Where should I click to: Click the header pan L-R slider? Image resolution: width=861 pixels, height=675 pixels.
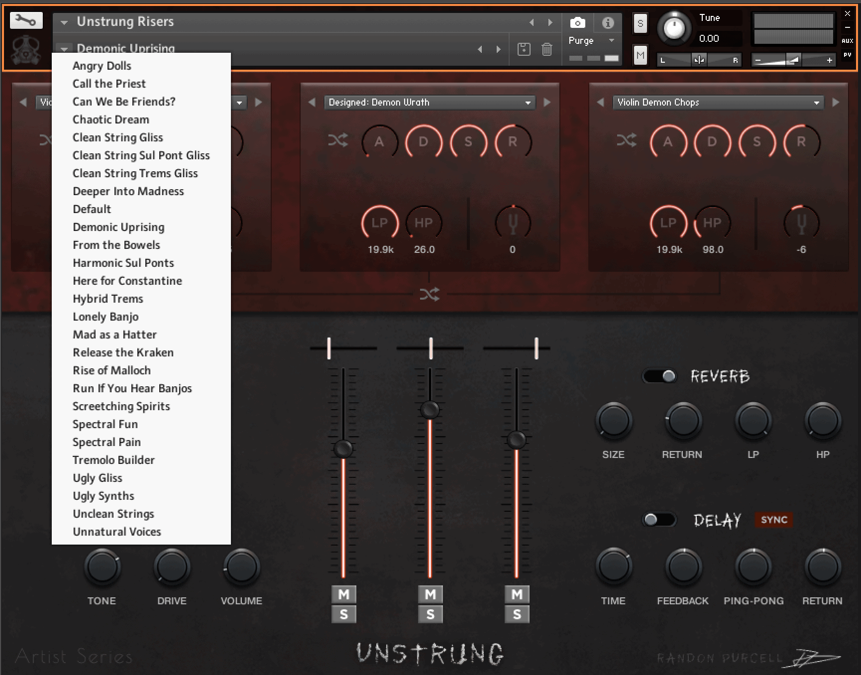(x=699, y=60)
